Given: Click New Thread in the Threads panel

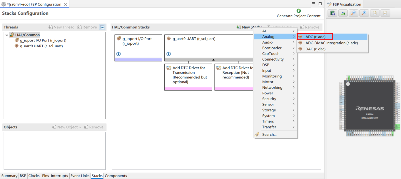Looking at the screenshot, I should (61, 27).
